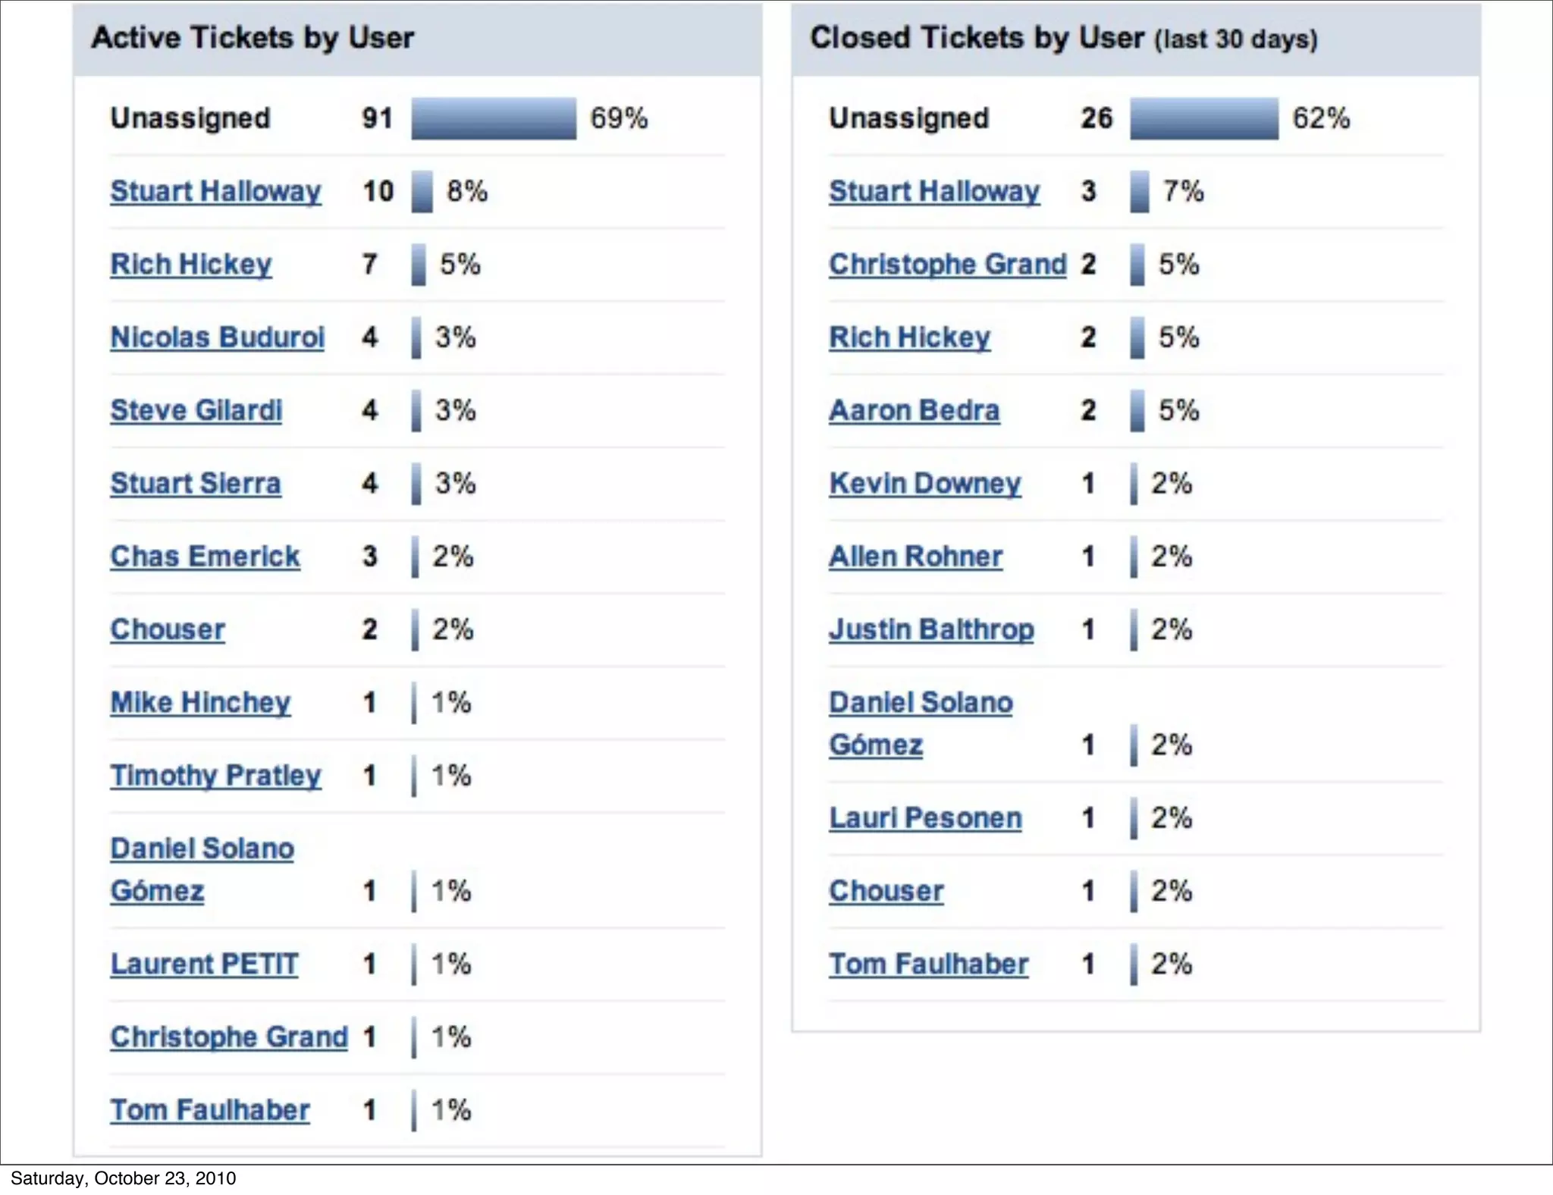The width and height of the screenshot is (1553, 1195).
Task: Open Christophe Grand in Closed Tickets panel
Action: [x=947, y=264]
